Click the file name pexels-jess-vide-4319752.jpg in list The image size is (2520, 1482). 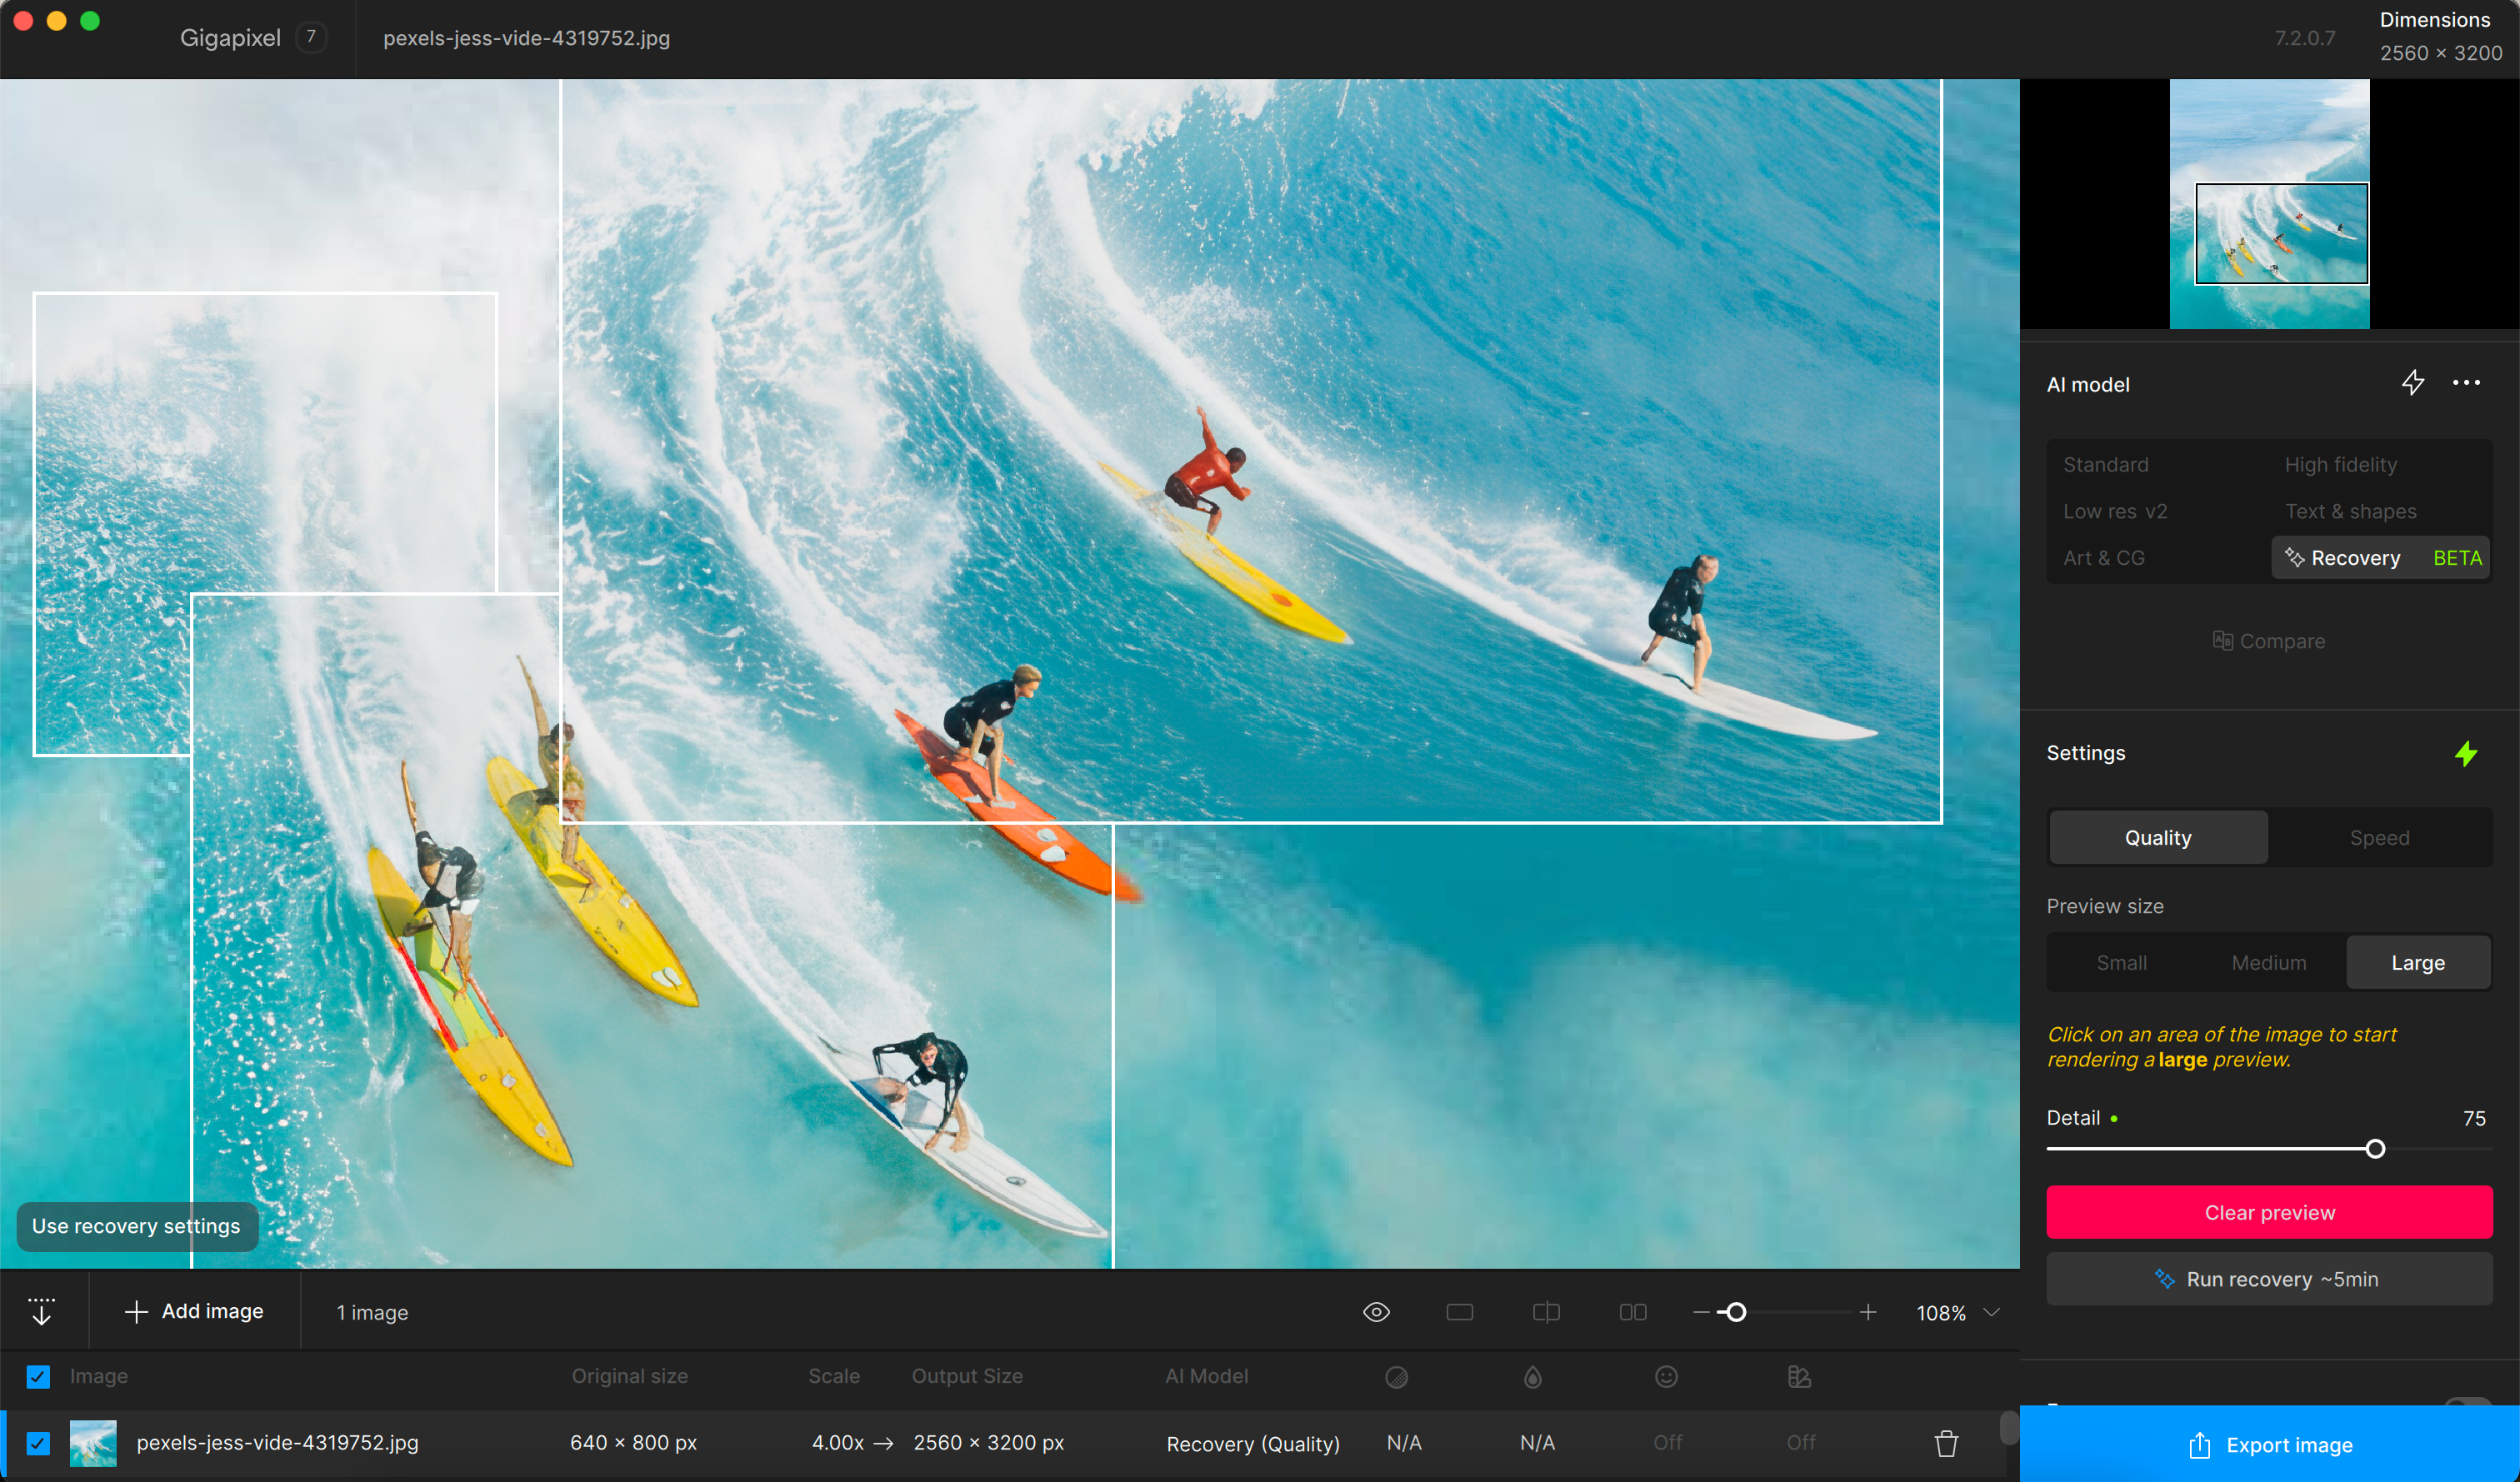[x=277, y=1443]
